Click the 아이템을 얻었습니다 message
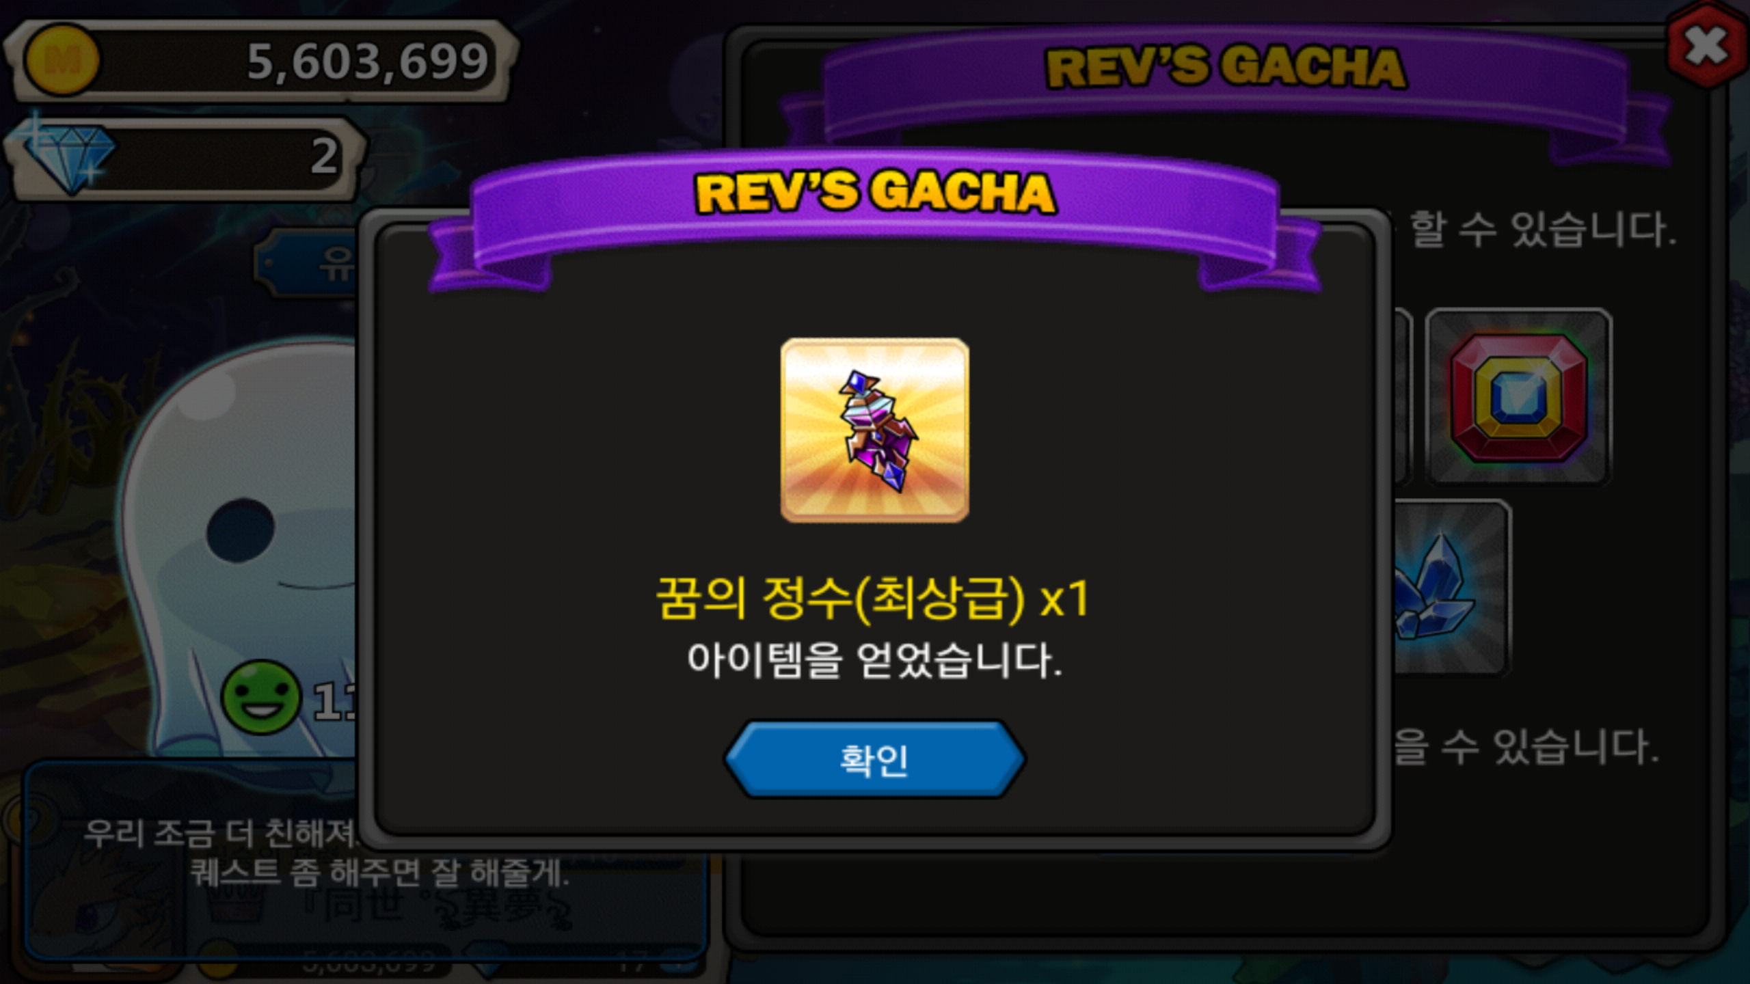 (x=874, y=660)
